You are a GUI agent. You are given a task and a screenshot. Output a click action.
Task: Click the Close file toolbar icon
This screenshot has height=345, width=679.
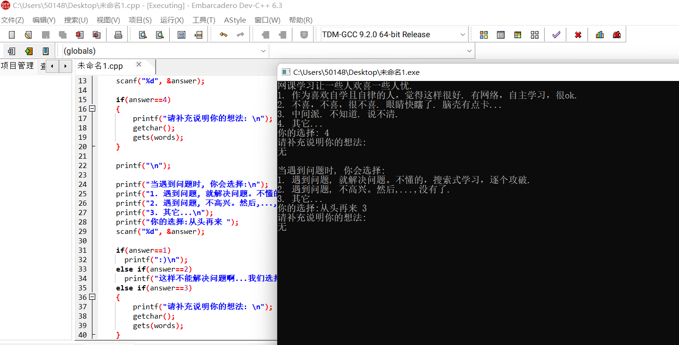pos(80,35)
